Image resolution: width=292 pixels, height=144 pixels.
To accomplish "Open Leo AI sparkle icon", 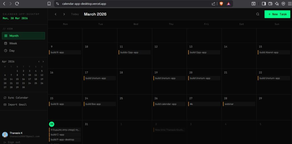I will click(x=277, y=4).
